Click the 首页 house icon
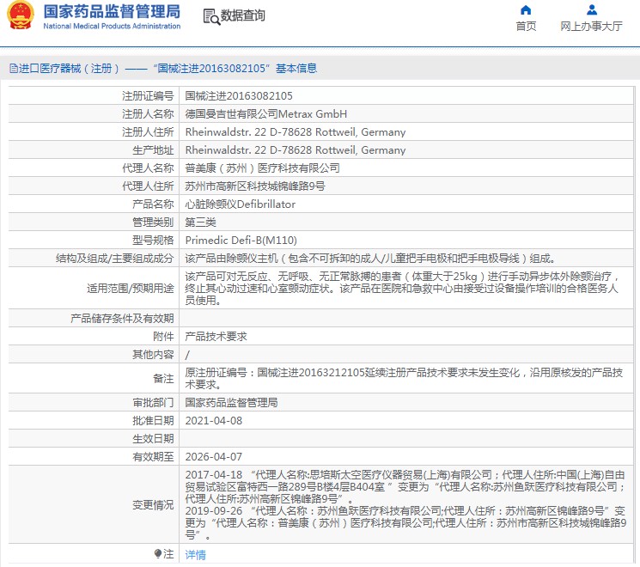 (x=526, y=10)
